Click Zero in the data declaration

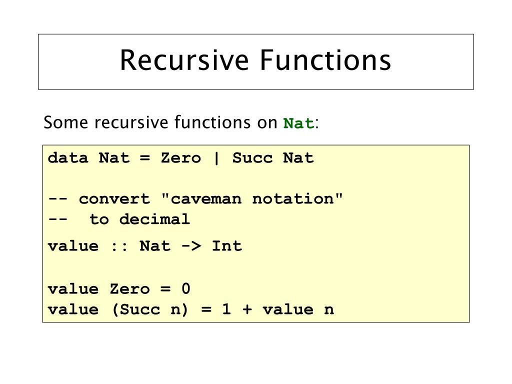pos(181,158)
